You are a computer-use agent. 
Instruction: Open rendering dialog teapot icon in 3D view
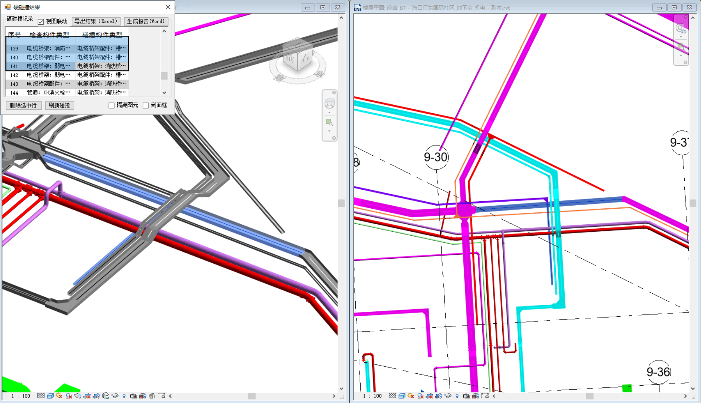click(x=78, y=396)
